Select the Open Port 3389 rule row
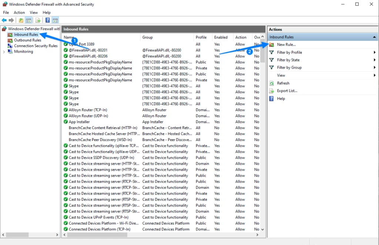 pos(81,44)
